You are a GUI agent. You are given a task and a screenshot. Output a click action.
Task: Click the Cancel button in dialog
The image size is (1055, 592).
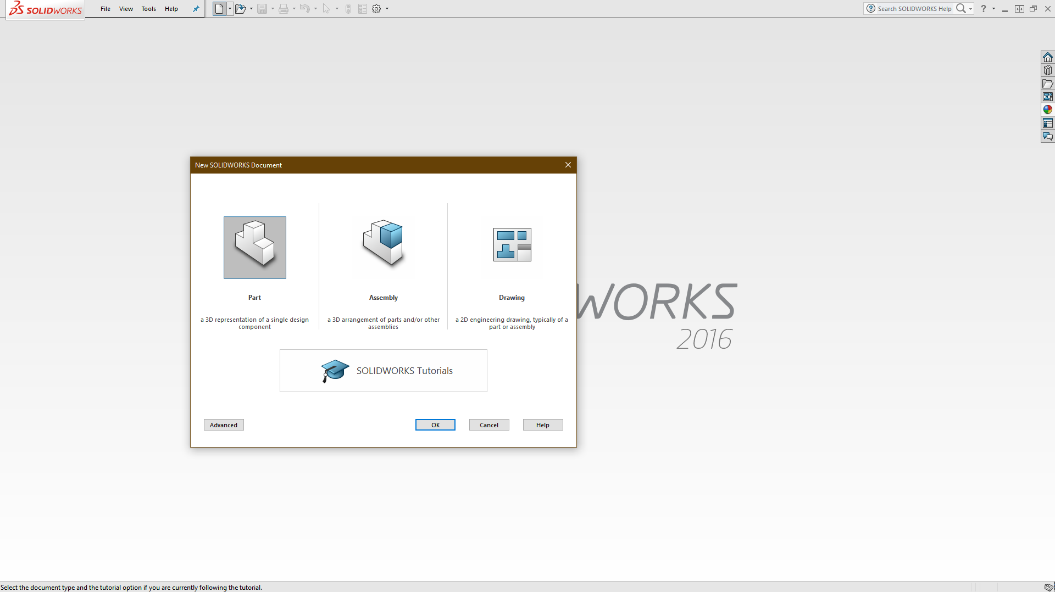[489, 425]
